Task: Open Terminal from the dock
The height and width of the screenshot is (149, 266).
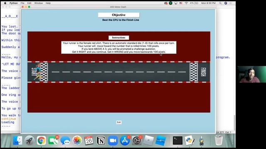Action: [177, 140]
